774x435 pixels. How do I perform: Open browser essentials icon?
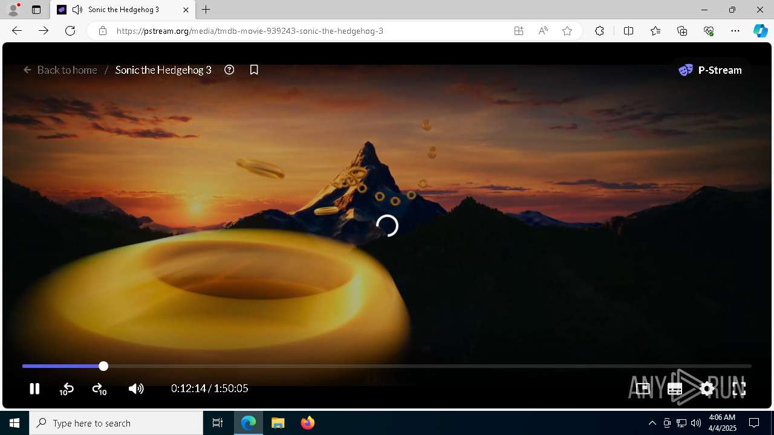709,31
